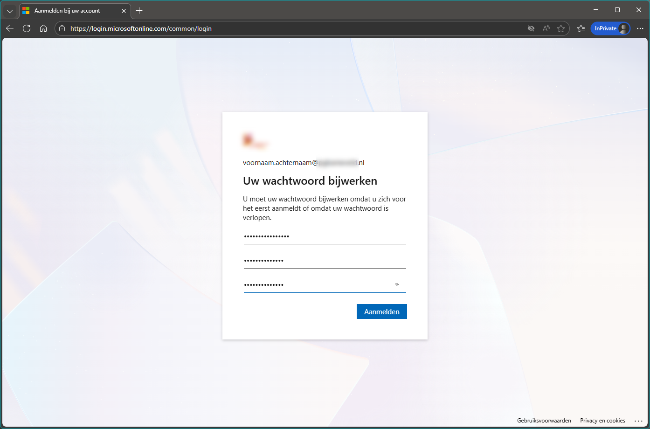This screenshot has height=429, width=650.
Task: Click the browser Back arrow
Action: pos(10,28)
